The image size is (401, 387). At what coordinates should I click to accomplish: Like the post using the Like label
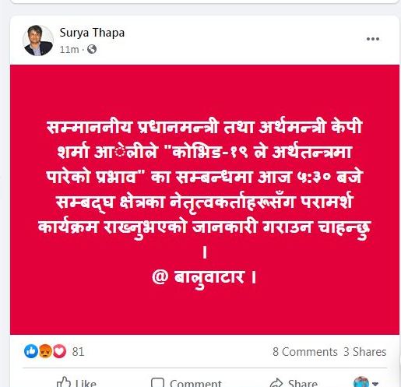86,383
